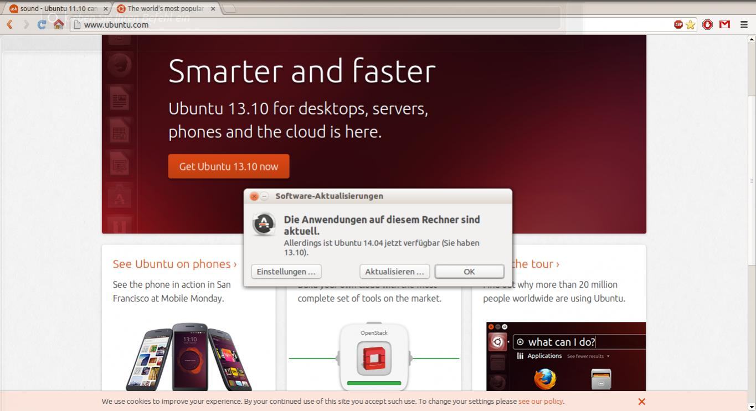
Task: Click the 'what can I do?' search field
Action: click(579, 342)
